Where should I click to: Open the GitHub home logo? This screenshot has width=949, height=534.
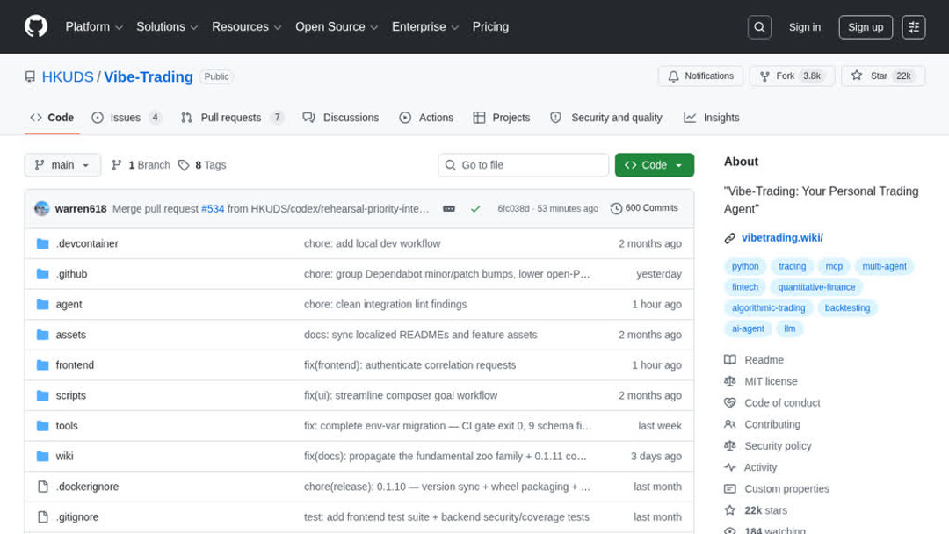36,26
